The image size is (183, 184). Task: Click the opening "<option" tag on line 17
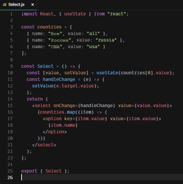tap(52, 119)
